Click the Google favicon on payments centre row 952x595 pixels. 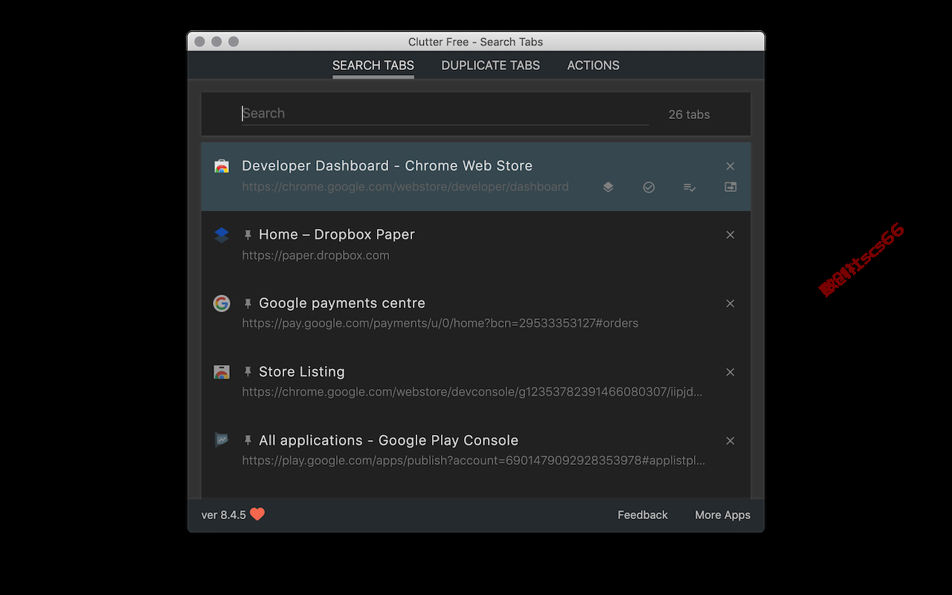[222, 303]
